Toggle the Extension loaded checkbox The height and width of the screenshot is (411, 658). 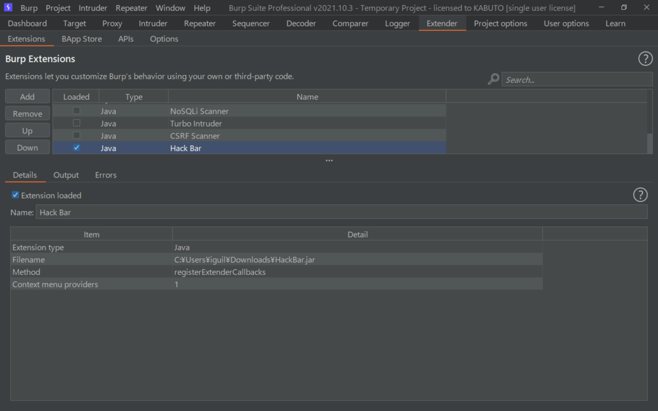15,195
